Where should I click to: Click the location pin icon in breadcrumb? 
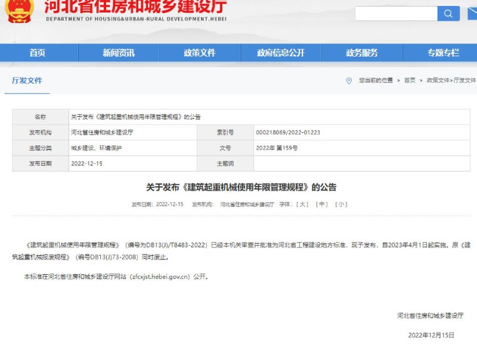349,80
